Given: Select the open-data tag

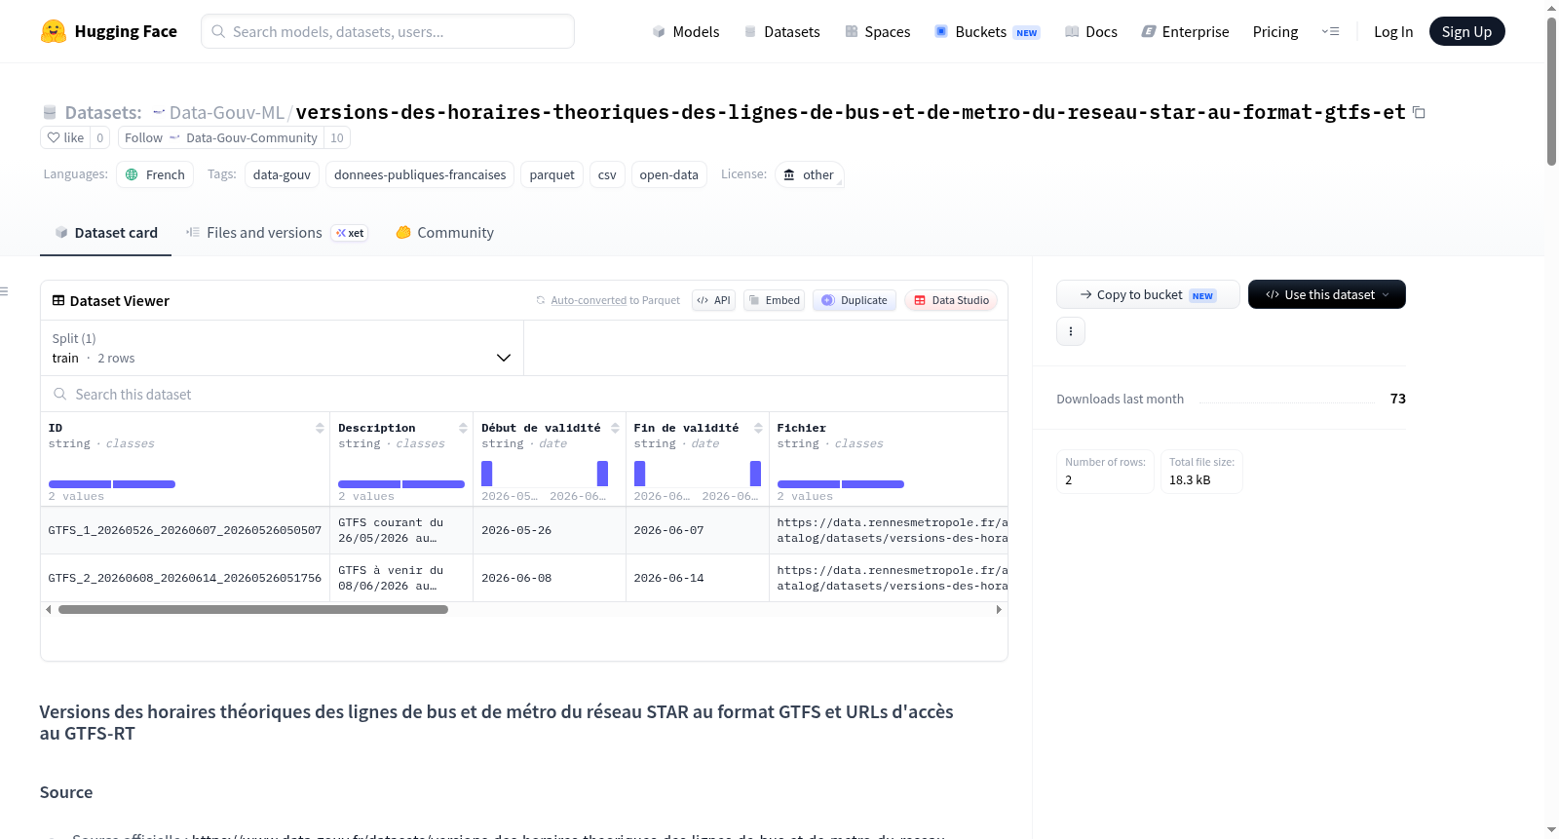Looking at the screenshot, I should (668, 174).
